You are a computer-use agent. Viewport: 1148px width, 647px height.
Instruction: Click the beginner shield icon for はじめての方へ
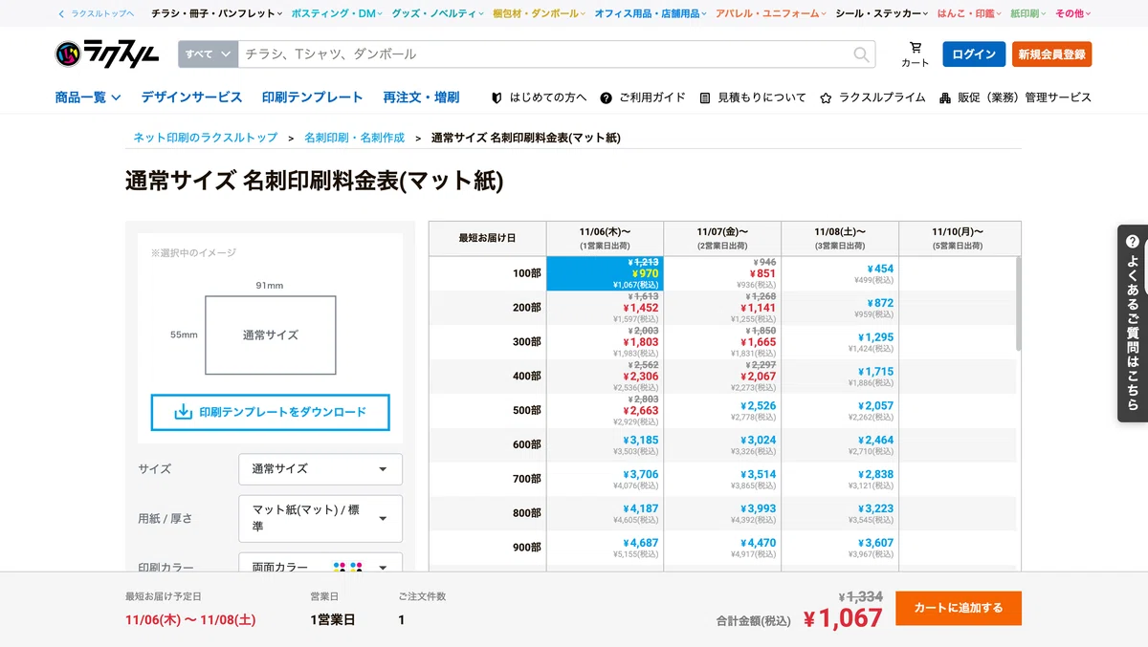[497, 97]
